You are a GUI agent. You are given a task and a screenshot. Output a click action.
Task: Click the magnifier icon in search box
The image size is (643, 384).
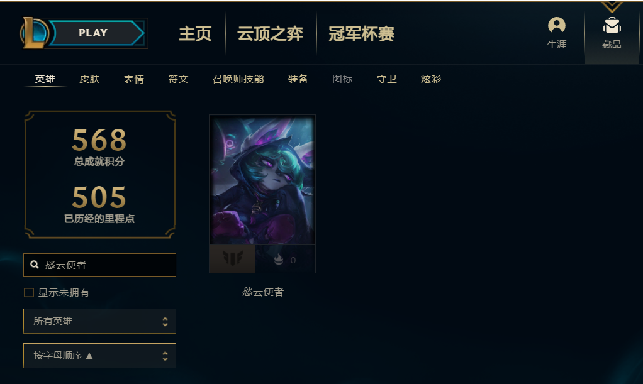(x=35, y=265)
